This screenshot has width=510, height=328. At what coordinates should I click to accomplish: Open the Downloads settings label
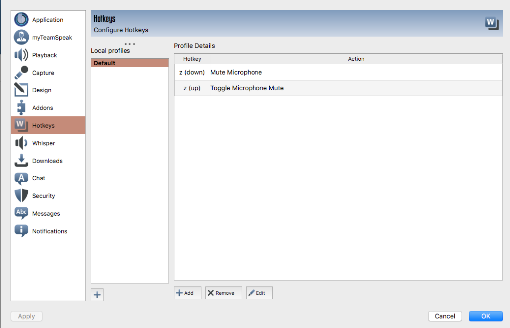(x=47, y=161)
